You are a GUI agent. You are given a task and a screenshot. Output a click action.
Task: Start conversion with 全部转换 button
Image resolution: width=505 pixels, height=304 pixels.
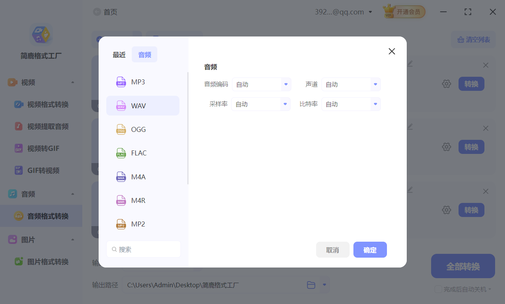click(x=463, y=266)
